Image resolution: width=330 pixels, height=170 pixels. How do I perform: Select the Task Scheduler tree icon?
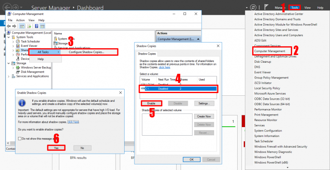(x=18, y=42)
